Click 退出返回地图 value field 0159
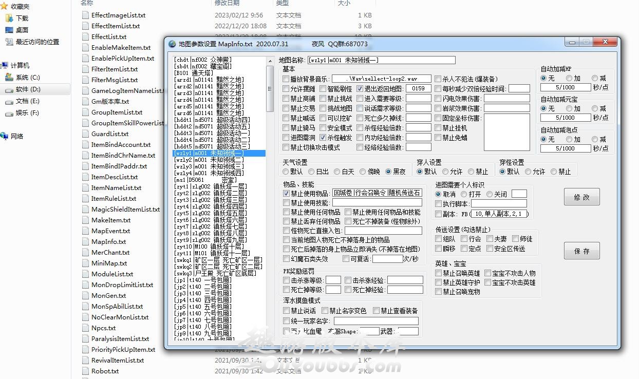This screenshot has width=639, height=379. click(418, 89)
